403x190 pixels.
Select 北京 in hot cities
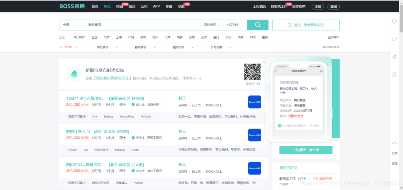107,37
